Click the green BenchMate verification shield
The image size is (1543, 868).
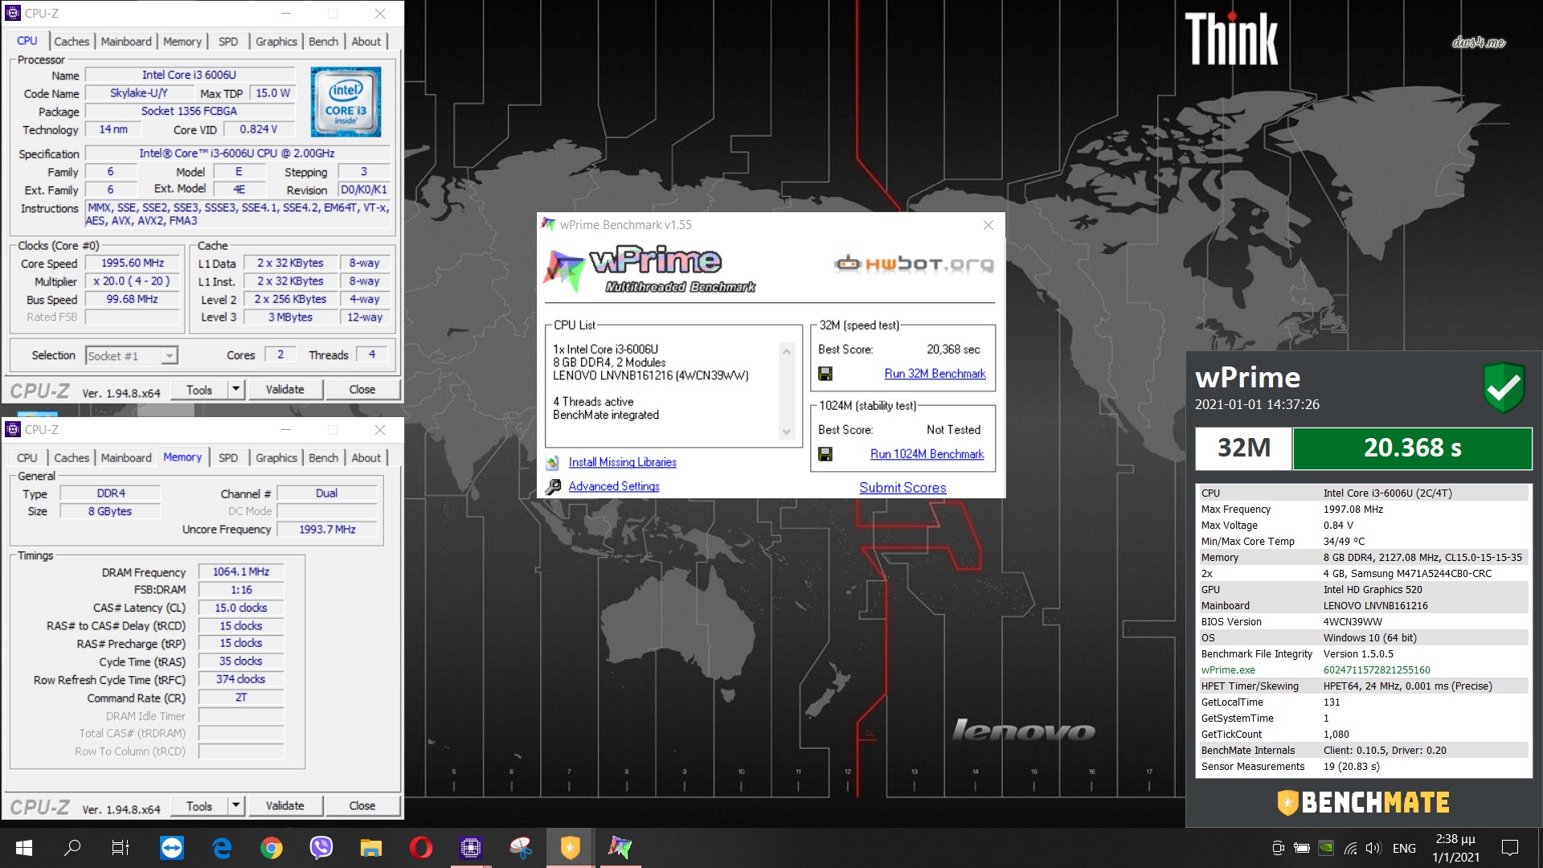coord(1504,388)
